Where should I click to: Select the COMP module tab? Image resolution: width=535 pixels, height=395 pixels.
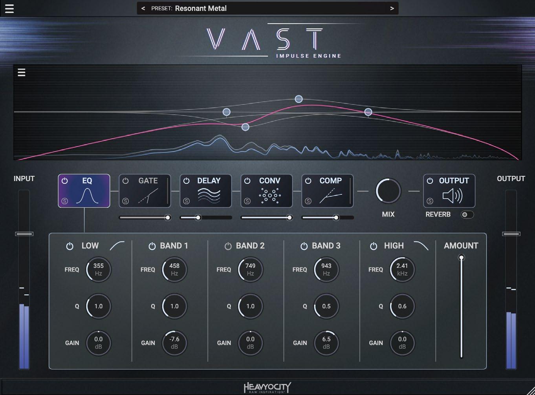328,191
